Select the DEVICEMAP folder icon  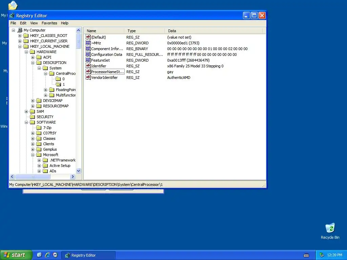pyautogui.click(x=39, y=101)
